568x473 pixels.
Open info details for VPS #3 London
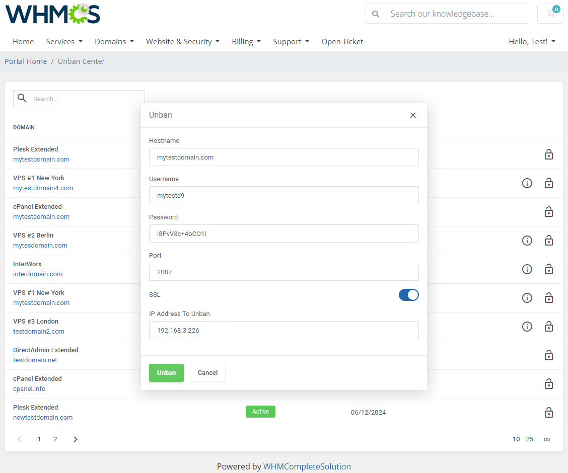527,327
